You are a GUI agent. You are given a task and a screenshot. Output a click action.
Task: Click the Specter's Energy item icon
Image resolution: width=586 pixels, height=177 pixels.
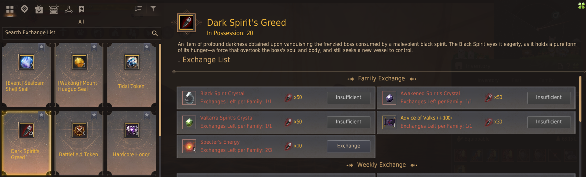click(x=189, y=146)
